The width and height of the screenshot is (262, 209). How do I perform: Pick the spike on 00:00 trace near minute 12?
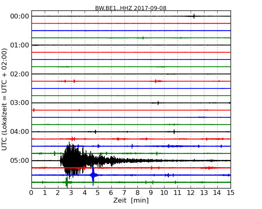[x=194, y=16]
